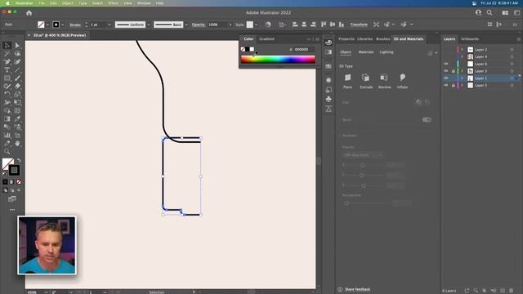Select the Magic Wand tool

[7, 54]
